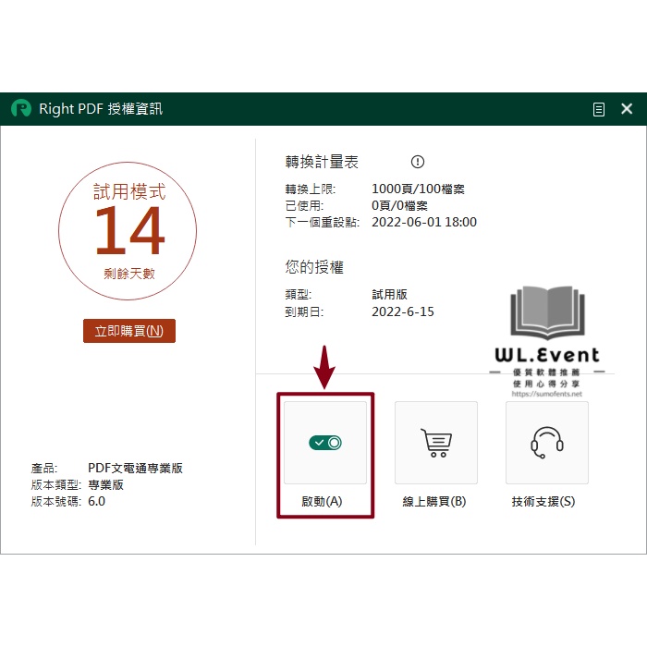Screen dimensions: 647x647
Task: Click the headset support icon
Action: pos(546,443)
